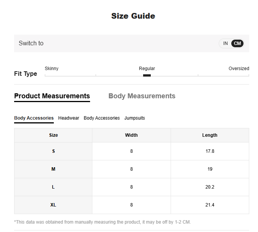This screenshot has height=232, width=258.
Task: Select the CM unit option
Action: (237, 43)
